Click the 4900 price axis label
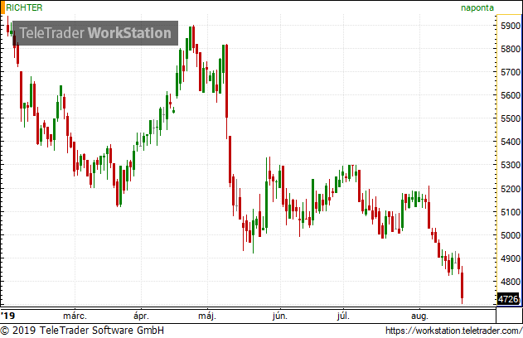 click(x=511, y=258)
